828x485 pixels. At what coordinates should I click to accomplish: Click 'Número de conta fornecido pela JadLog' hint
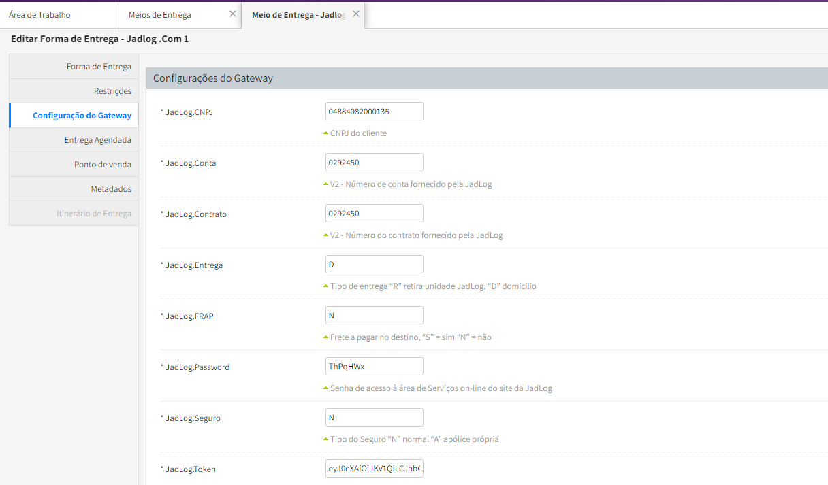411,184
